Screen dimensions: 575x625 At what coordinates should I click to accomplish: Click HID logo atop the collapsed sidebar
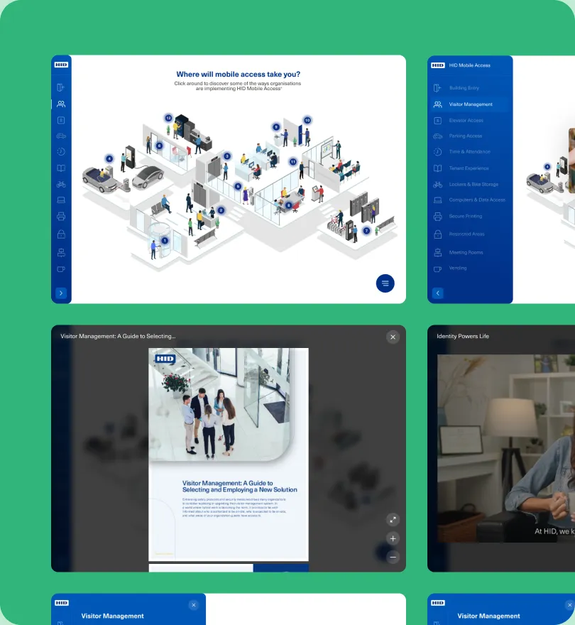pyautogui.click(x=61, y=65)
